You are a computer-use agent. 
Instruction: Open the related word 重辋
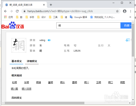tap(51, 82)
